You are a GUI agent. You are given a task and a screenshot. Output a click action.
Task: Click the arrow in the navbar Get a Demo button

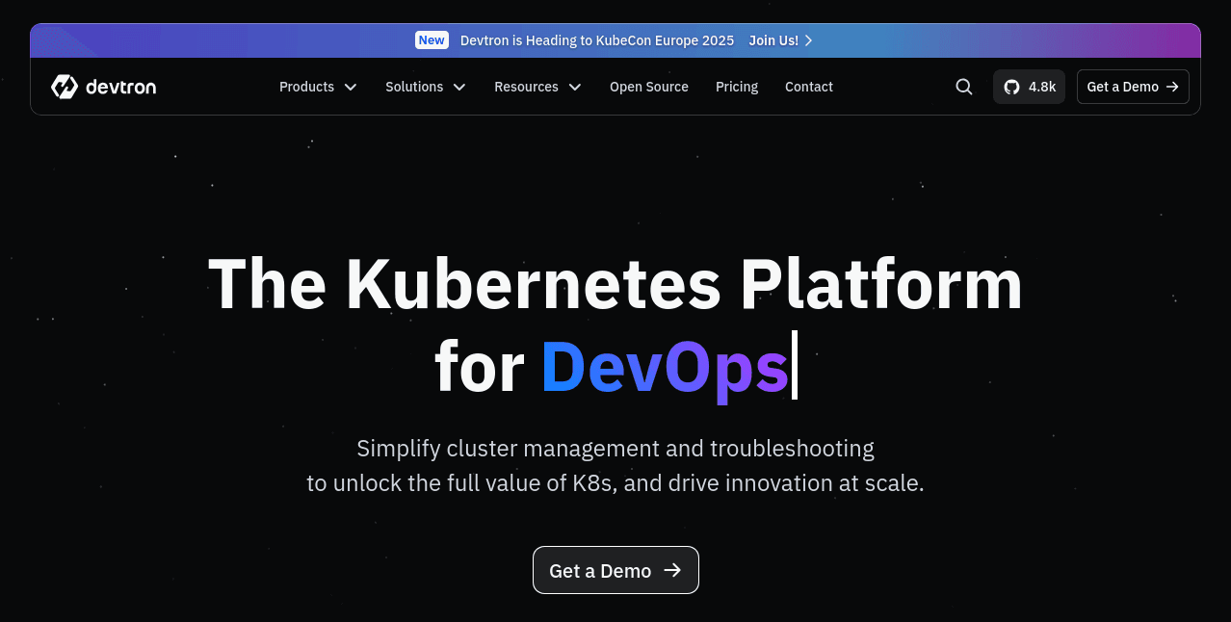point(1172,87)
